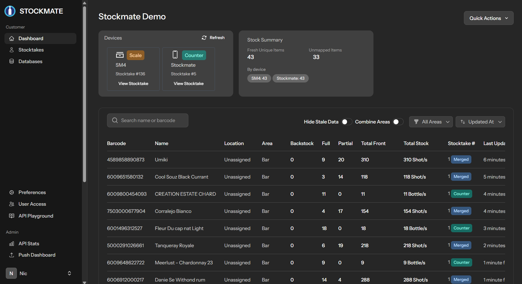Click the Preferences gear icon
522x284 pixels.
pos(12,192)
